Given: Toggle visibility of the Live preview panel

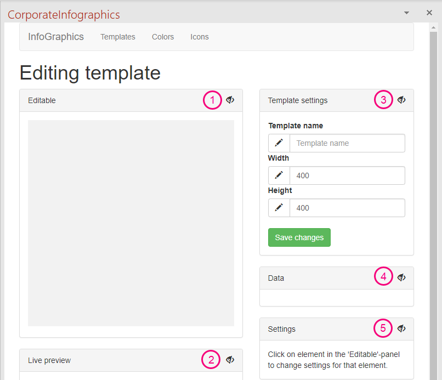Looking at the screenshot, I should click(230, 360).
